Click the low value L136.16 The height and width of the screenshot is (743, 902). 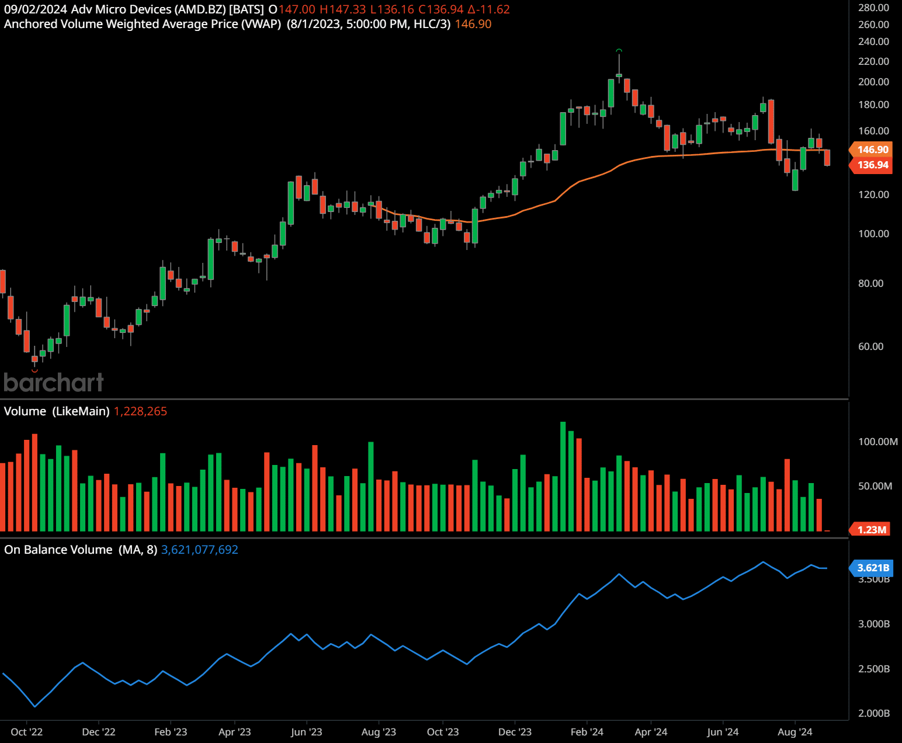coord(392,9)
